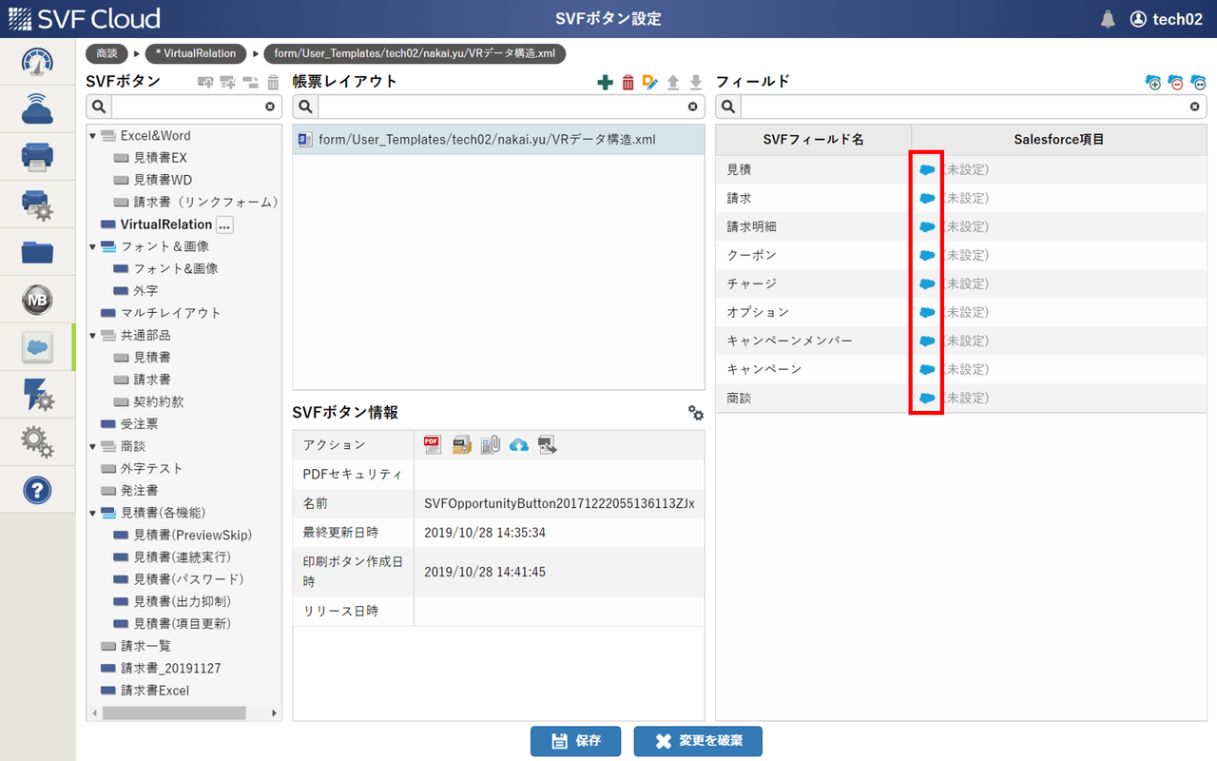The height and width of the screenshot is (761, 1217).
Task: Click the PDF action icon
Action: [x=433, y=444]
